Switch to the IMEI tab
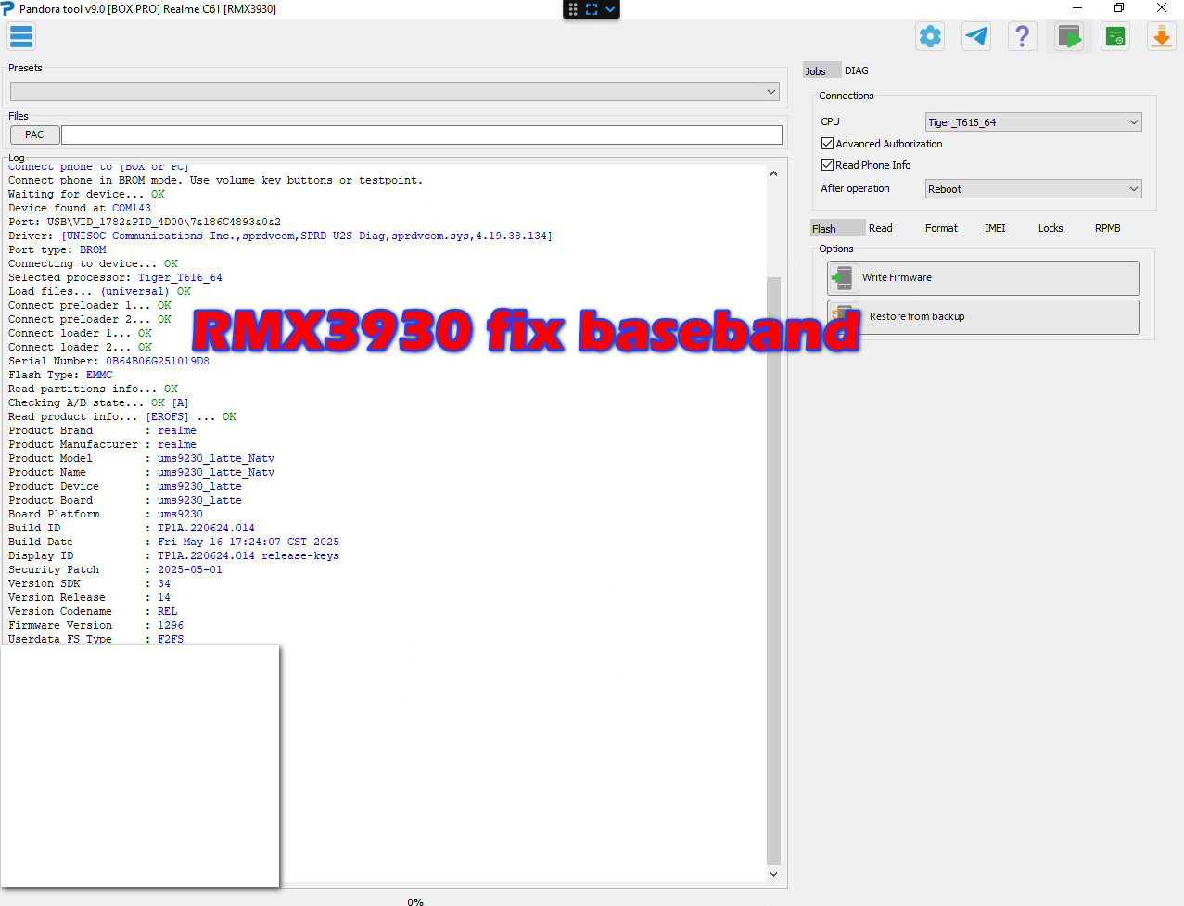This screenshot has height=906, width=1184. click(x=995, y=228)
